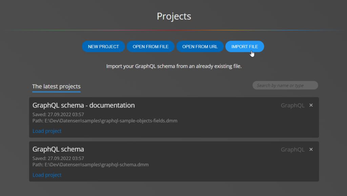347x196 pixels.
Task: Click the GraphQL schema project title
Action: (x=58, y=149)
